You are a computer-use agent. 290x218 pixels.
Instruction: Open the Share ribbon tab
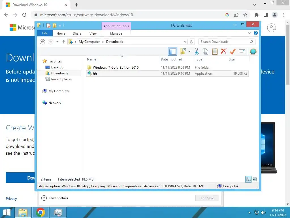point(77,33)
